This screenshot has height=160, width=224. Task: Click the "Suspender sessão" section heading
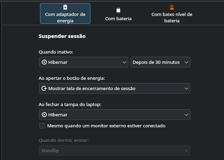pos(62,36)
